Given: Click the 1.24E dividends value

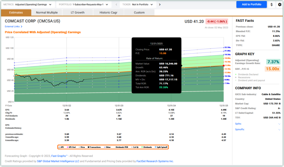Looking at the screenshot, I should (171, 119).
